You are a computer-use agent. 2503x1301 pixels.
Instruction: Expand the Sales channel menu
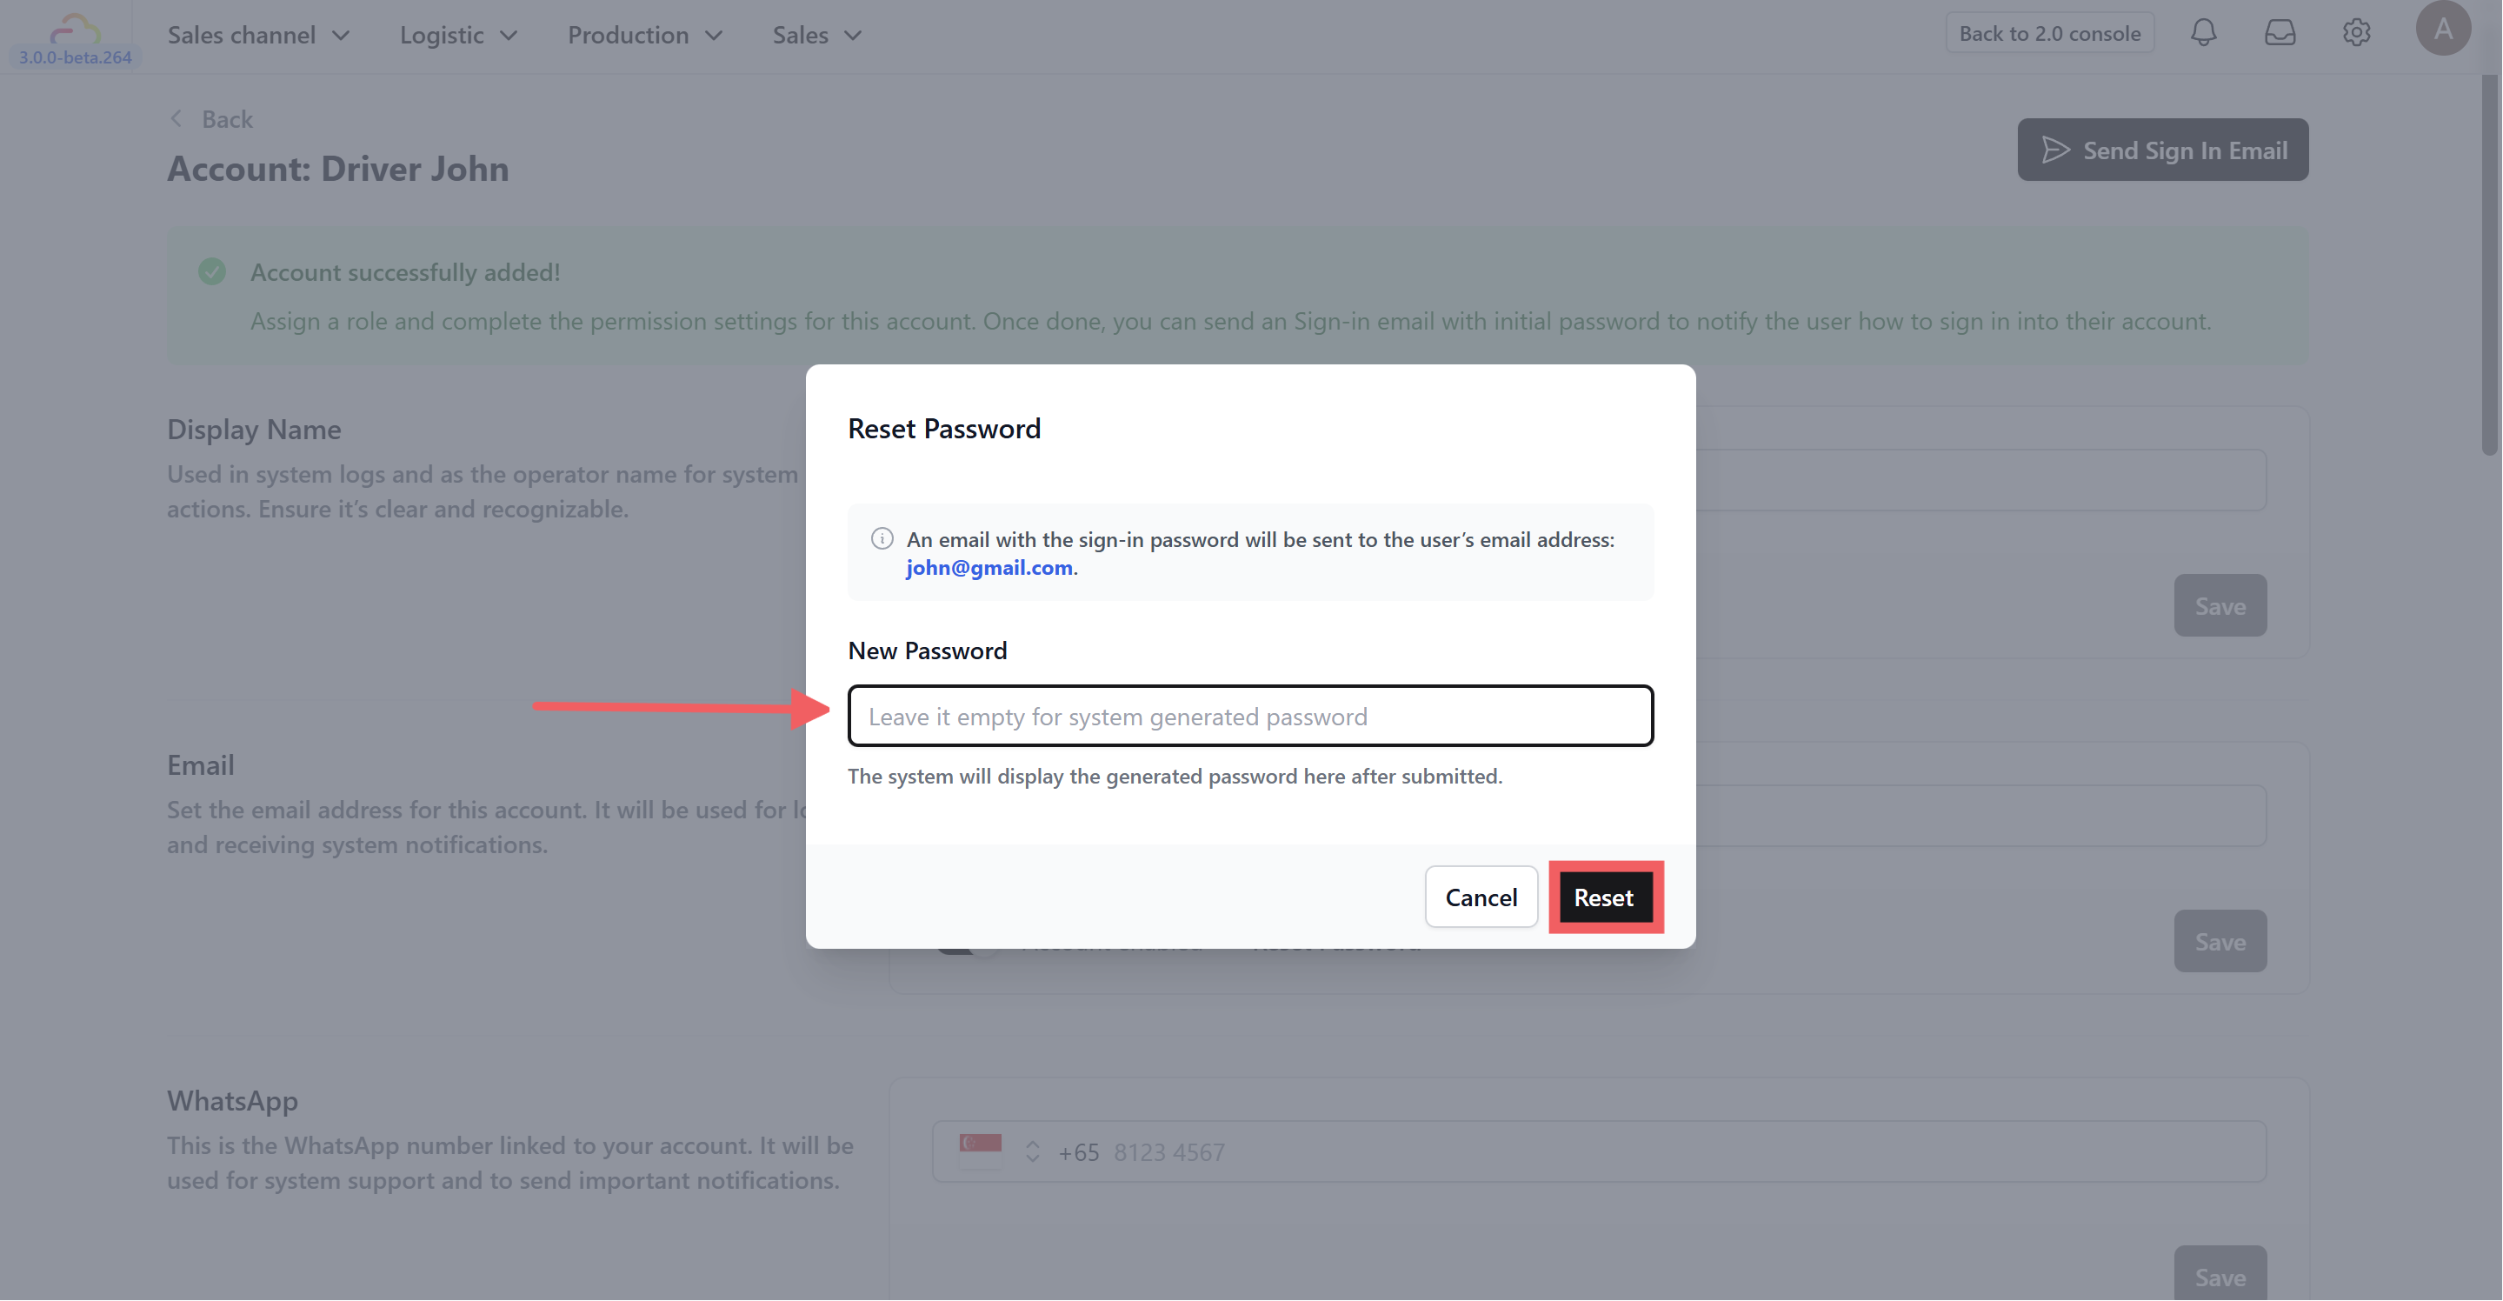tap(257, 35)
